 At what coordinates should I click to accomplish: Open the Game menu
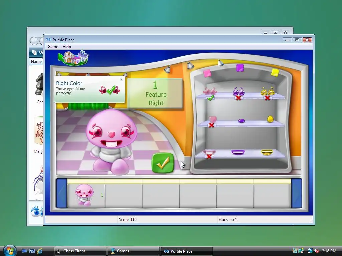tap(53, 47)
